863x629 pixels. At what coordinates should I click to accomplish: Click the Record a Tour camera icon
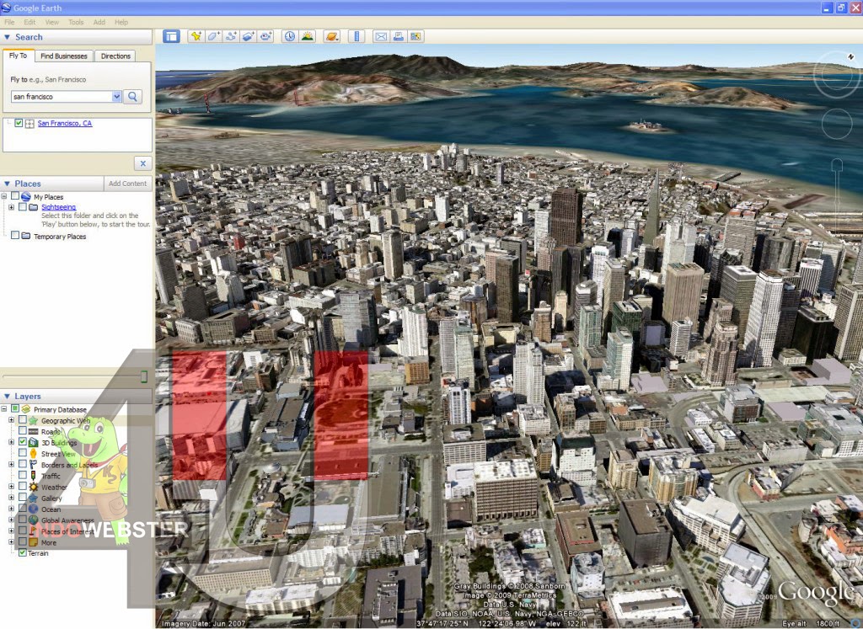click(x=266, y=37)
